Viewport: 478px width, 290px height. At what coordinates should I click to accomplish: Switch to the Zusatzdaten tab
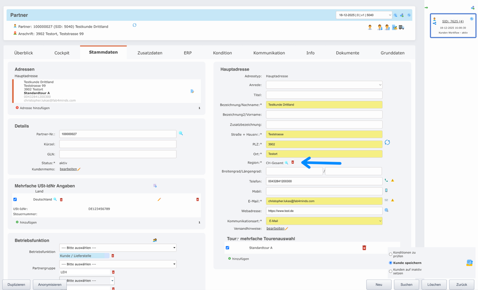point(150,53)
